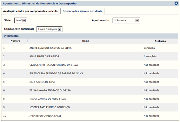Select student ANNE RIBEIRO DE LEMOS
This screenshot has width=180, height=122.
pyautogui.click(x=44, y=56)
